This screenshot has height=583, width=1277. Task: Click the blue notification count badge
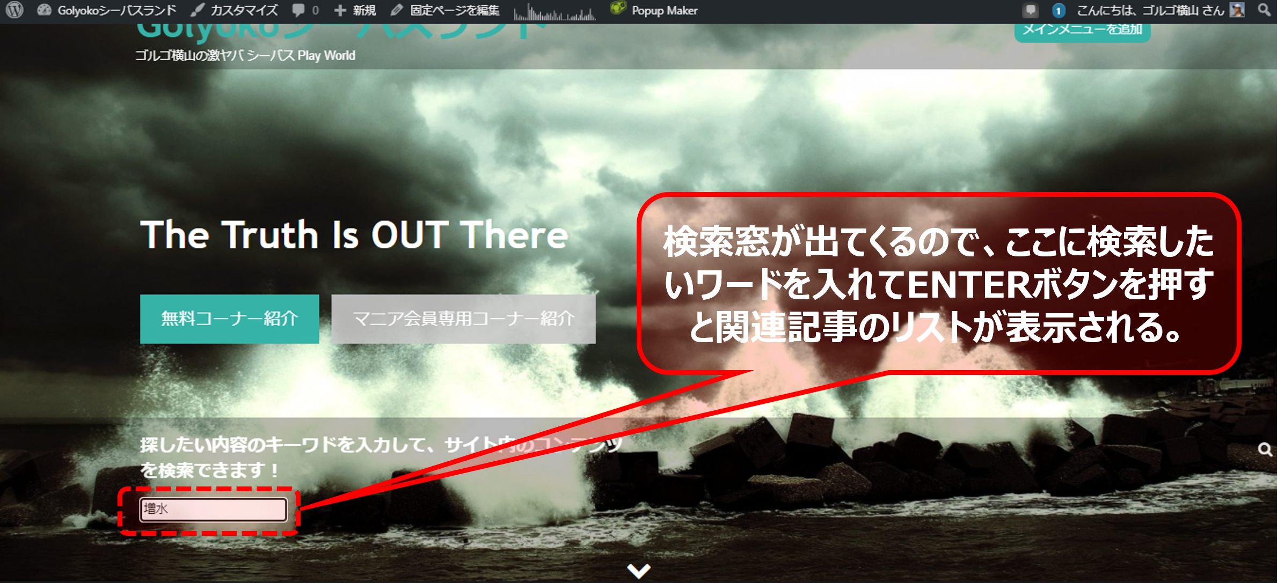[1058, 10]
